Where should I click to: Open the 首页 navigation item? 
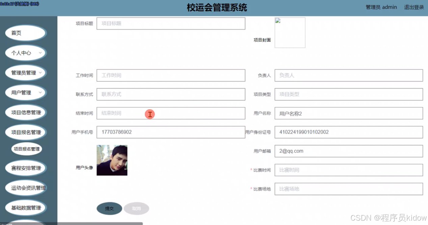(25, 33)
